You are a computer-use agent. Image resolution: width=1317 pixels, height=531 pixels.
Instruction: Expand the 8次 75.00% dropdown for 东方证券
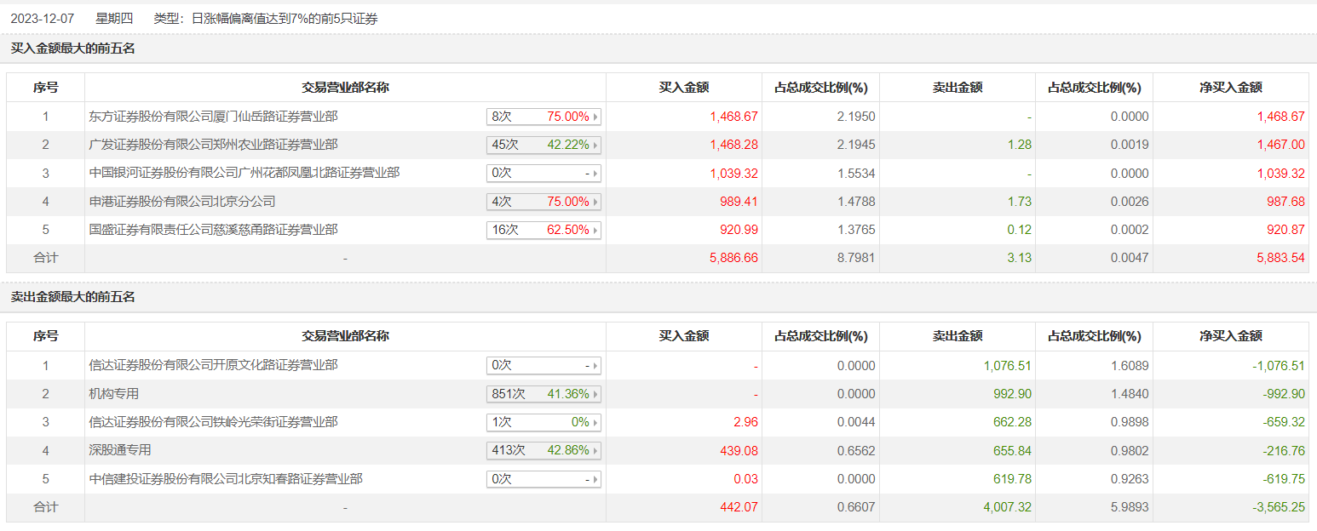pyautogui.click(x=543, y=117)
